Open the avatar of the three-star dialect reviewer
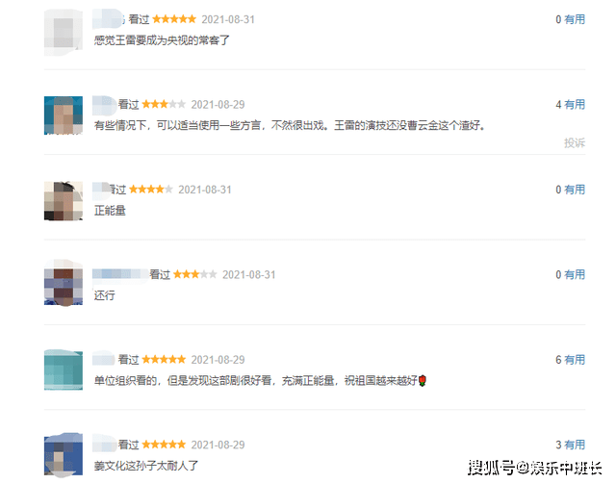 pos(64,115)
